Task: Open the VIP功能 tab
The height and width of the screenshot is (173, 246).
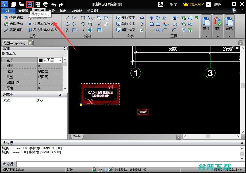Action: coord(76,11)
